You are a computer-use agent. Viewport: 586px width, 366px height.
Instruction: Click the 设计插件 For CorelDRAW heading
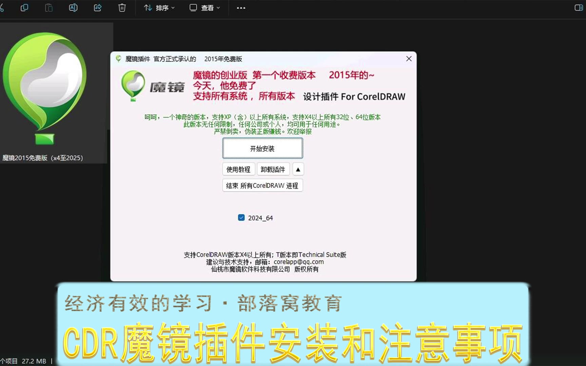354,97
